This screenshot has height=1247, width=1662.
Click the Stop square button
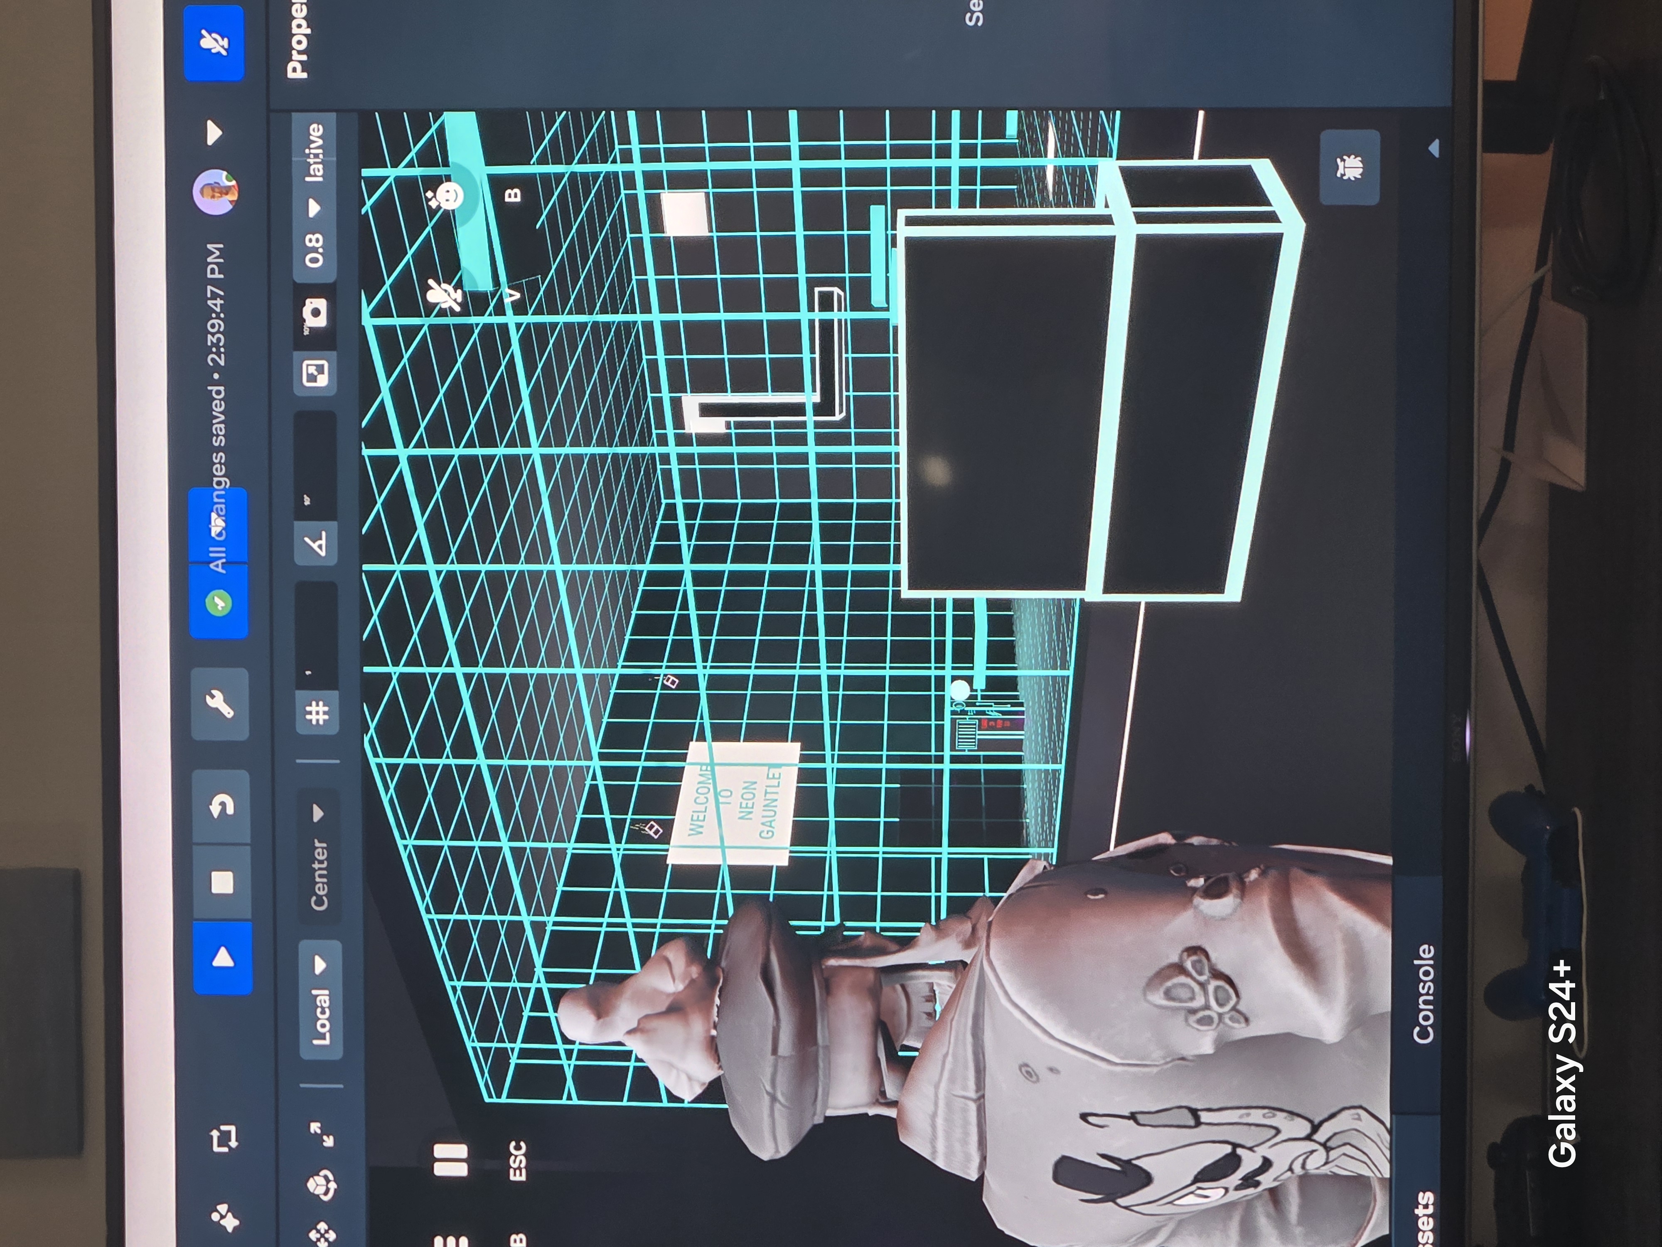[x=221, y=882]
